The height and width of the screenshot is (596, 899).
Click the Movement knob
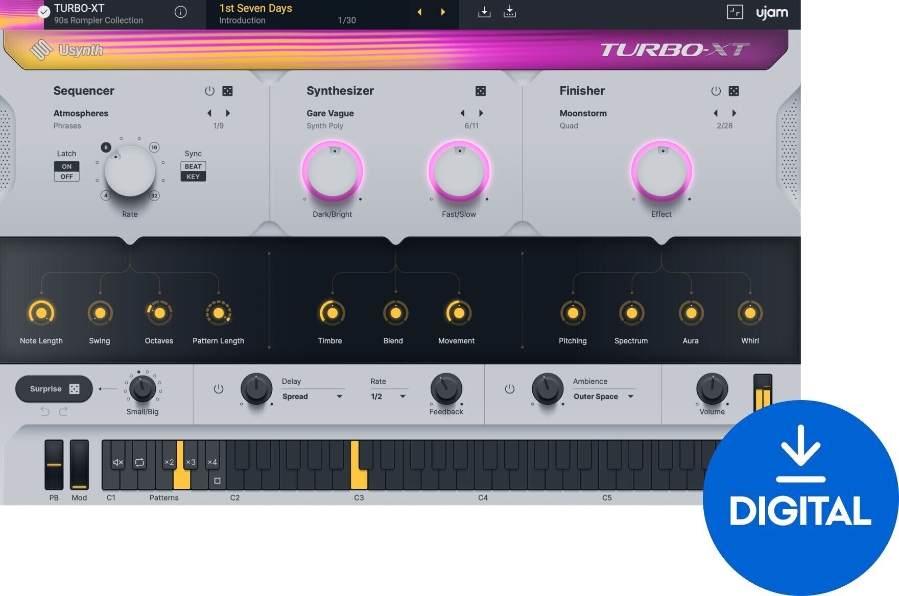(x=459, y=313)
